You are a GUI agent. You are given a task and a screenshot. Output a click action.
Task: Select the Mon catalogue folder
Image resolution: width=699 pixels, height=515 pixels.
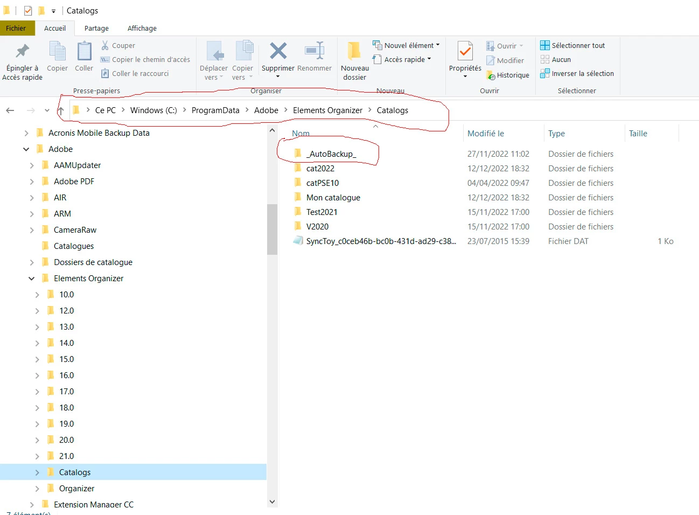pos(333,198)
